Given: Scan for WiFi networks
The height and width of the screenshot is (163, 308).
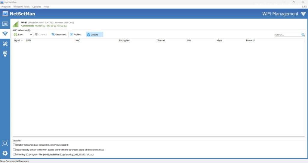Looking at the screenshot, I should pos(18,35).
